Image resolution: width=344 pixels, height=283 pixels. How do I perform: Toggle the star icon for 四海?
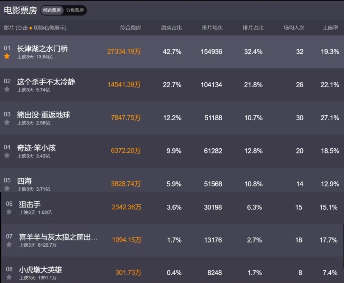(x=7, y=188)
